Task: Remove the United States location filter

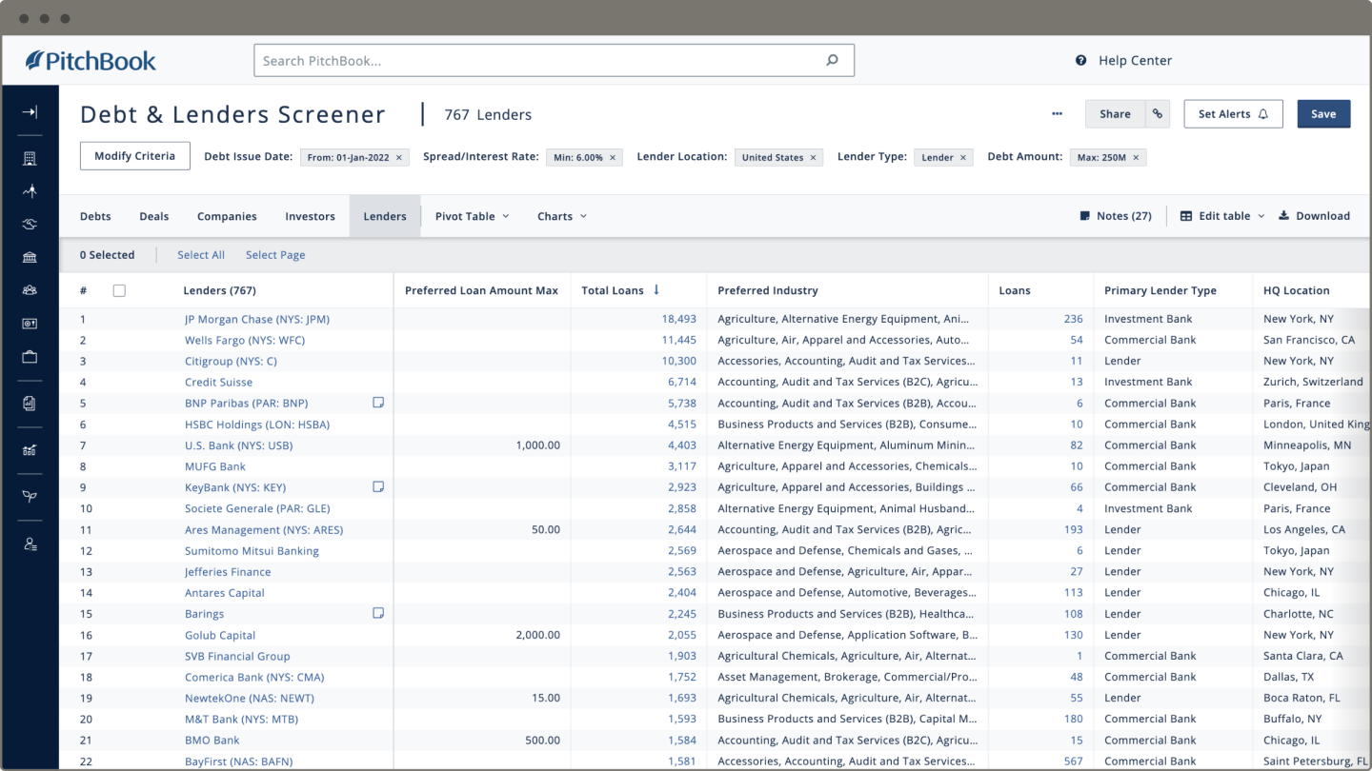Action: (x=814, y=158)
